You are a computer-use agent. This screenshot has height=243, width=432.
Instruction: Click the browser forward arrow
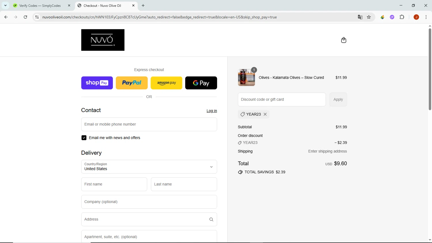(x=16, y=17)
